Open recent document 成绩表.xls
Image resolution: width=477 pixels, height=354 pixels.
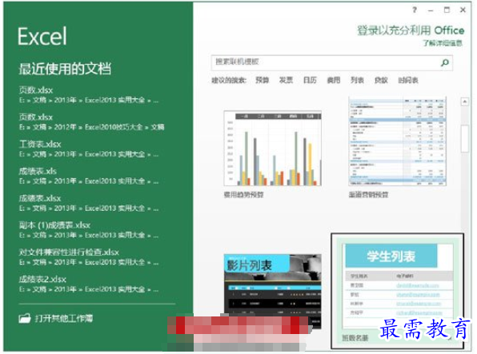pos(89,176)
